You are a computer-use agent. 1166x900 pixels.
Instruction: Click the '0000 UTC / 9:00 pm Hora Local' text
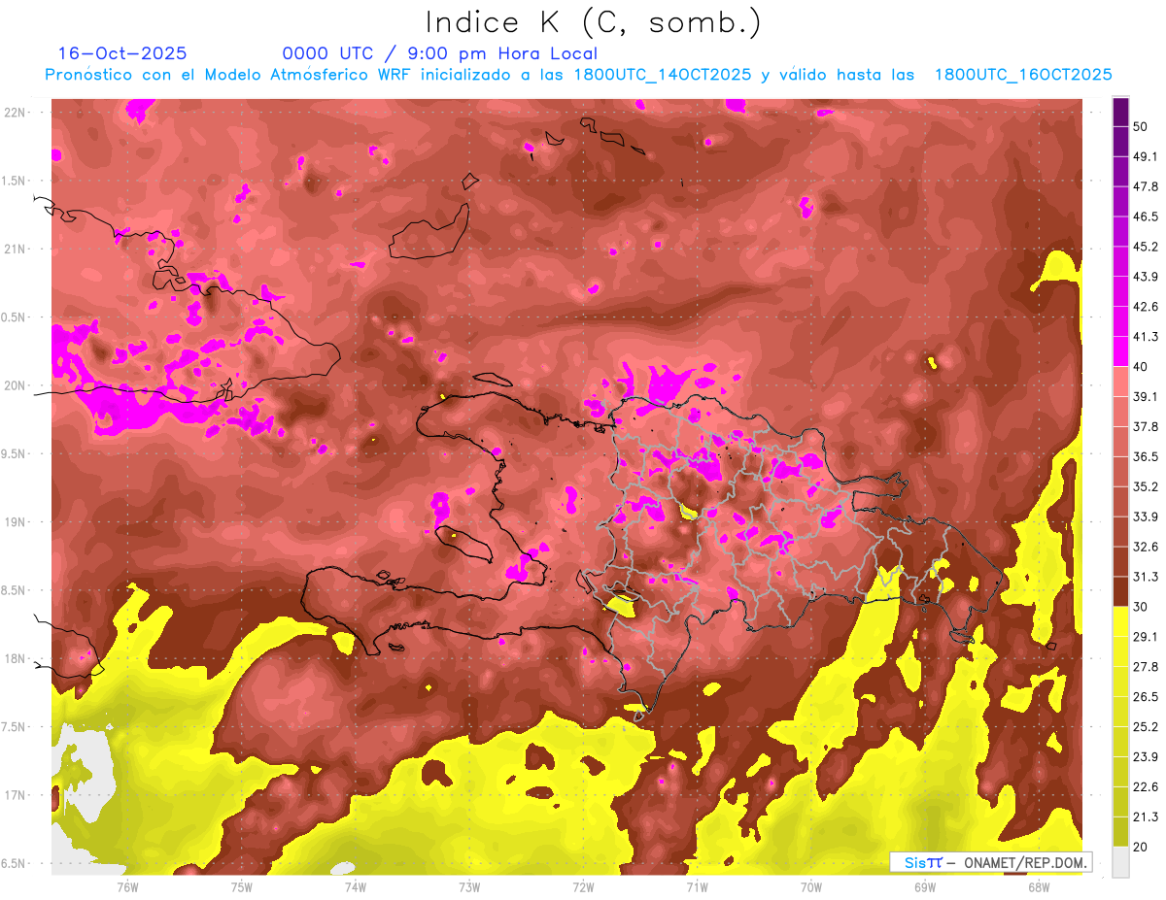439,53
